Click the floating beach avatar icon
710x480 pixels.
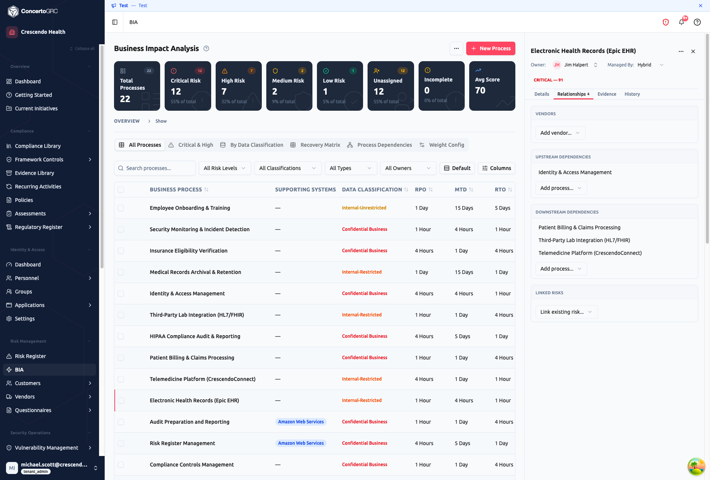pyautogui.click(x=696, y=466)
